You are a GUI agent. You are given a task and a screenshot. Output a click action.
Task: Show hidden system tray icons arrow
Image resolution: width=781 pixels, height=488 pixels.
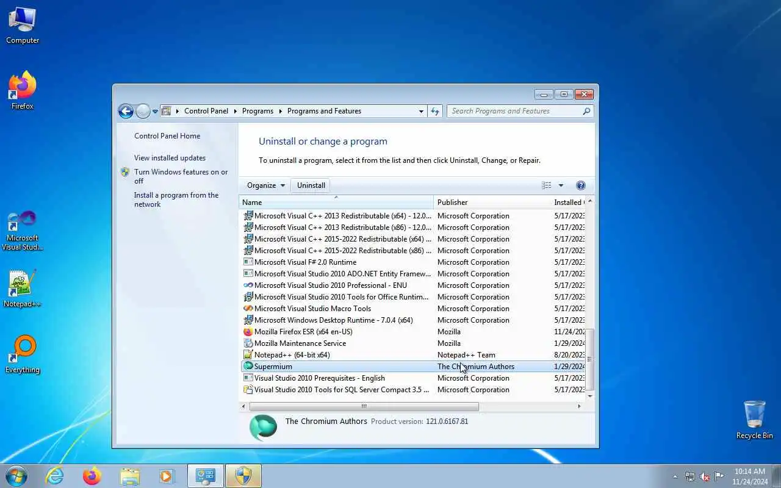point(675,476)
